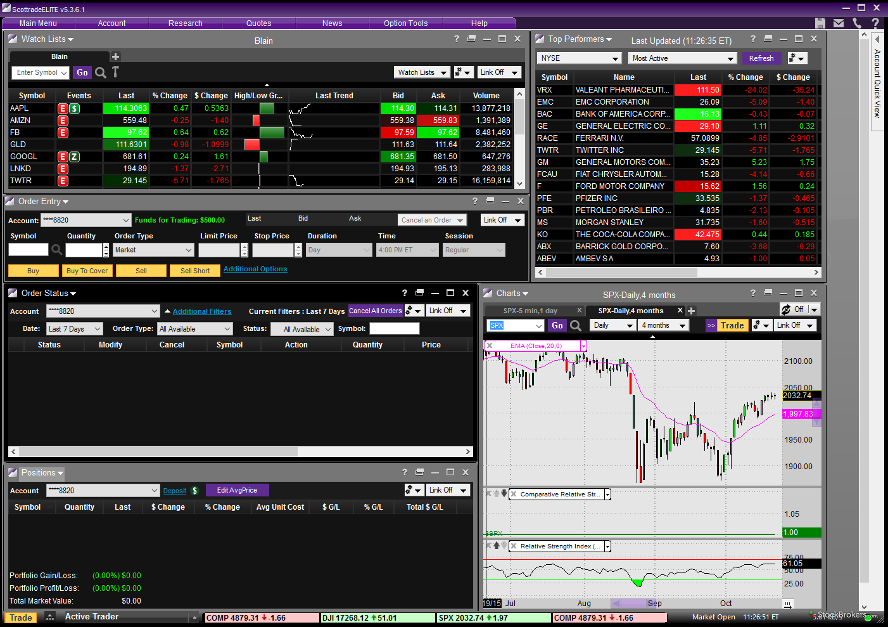The width and height of the screenshot is (888, 627).
Task: Open Top Performers settings gear
Action: click(797, 58)
